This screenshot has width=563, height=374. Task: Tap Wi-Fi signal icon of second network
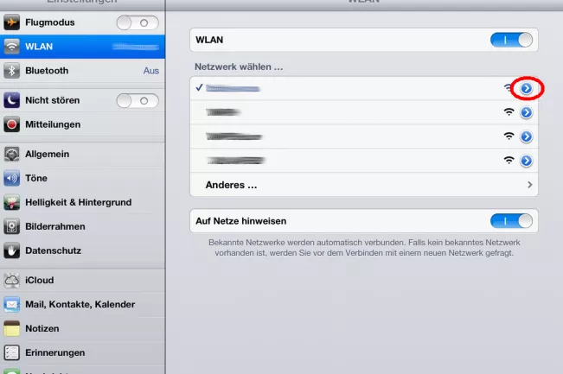[509, 112]
